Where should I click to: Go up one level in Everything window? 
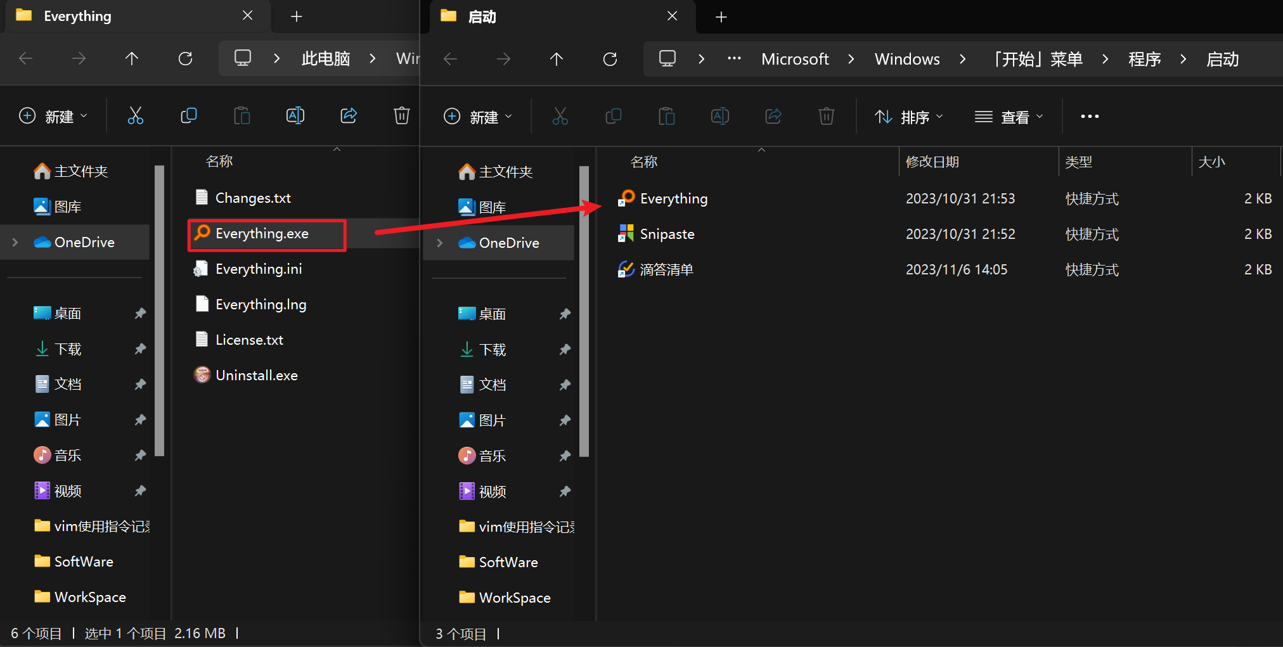click(132, 59)
